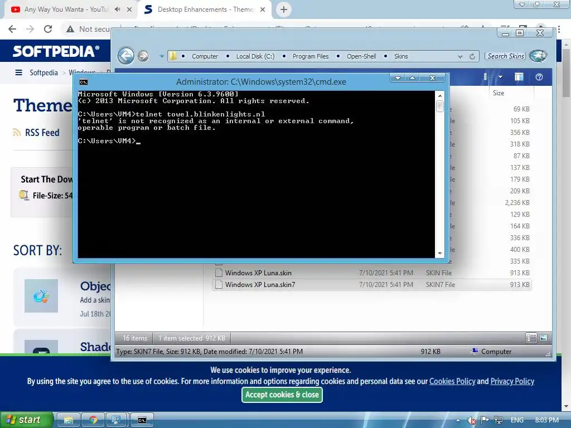571x428 pixels.
Task: Open File Explorer from the taskbar
Action: coord(69,420)
